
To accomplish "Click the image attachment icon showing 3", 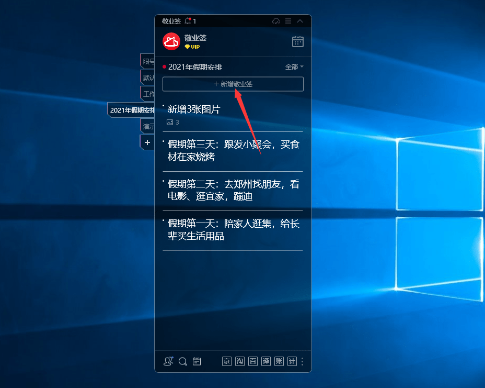I will (170, 122).
